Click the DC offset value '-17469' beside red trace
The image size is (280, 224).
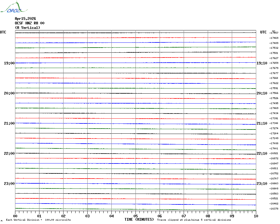tap(274, 38)
